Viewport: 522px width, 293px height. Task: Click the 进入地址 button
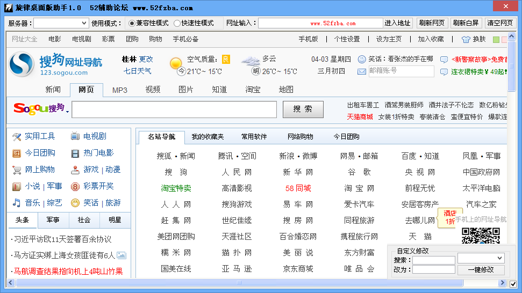point(397,23)
